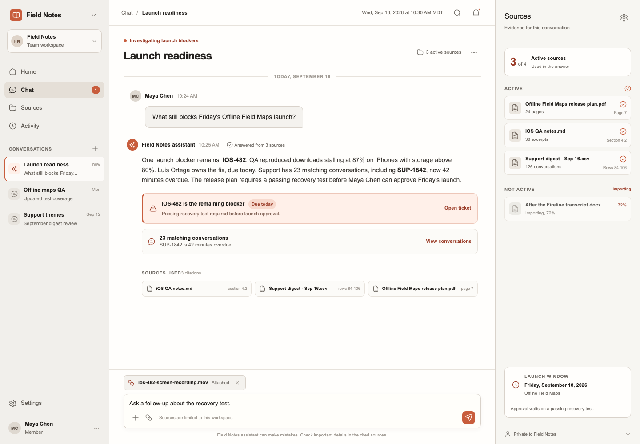Viewport: 640px width, 444px height.
Task: Uncheck the Support digest - Sep 16.csv source
Action: click(623, 159)
